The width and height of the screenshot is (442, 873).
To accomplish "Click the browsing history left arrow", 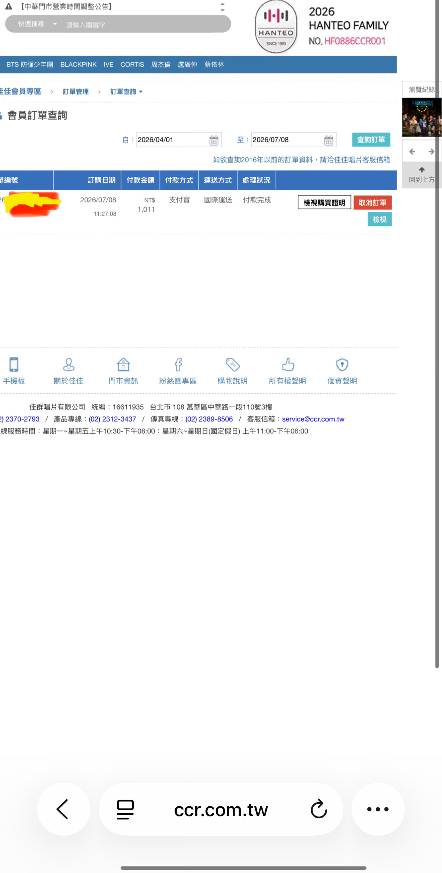I will pyautogui.click(x=412, y=151).
